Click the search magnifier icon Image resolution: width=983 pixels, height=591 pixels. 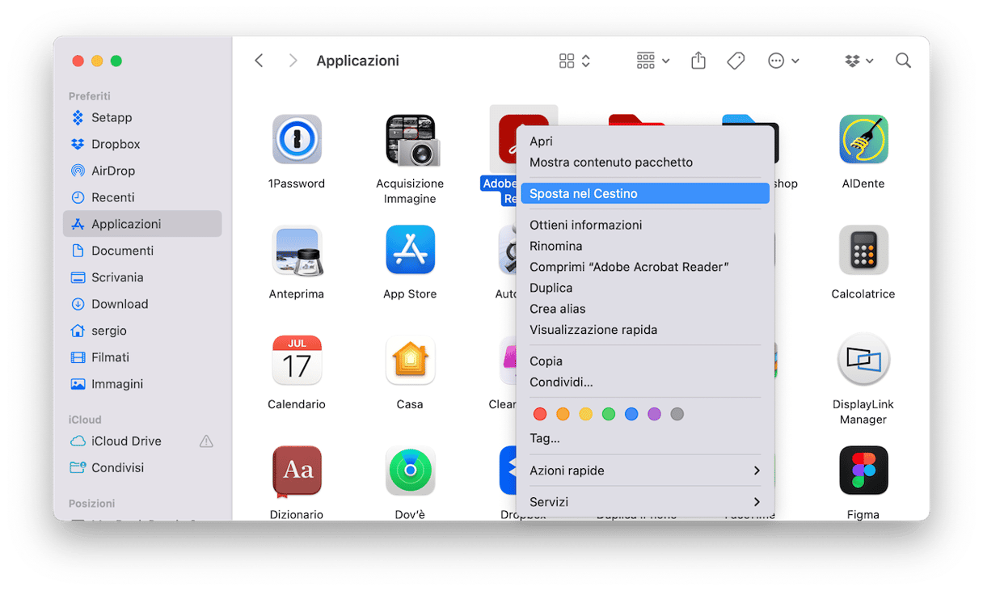[903, 61]
